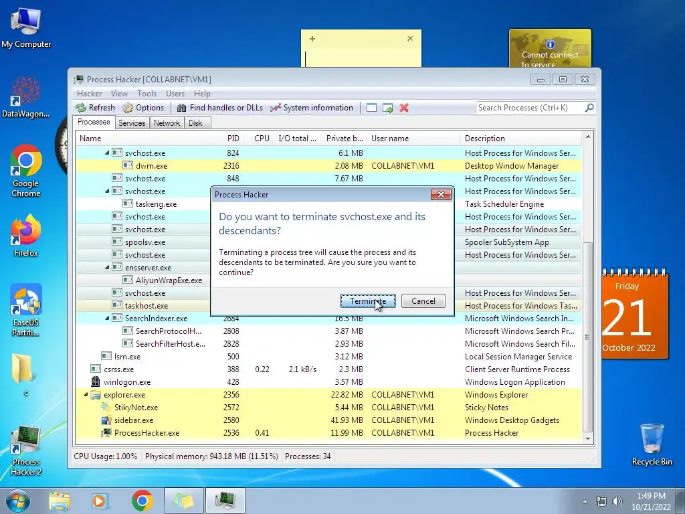
Task: Collapse the ensserver.exe tree node
Action: [x=107, y=268]
